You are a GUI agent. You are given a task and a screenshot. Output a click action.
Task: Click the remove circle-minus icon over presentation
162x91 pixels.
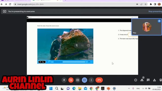(x=88, y=45)
